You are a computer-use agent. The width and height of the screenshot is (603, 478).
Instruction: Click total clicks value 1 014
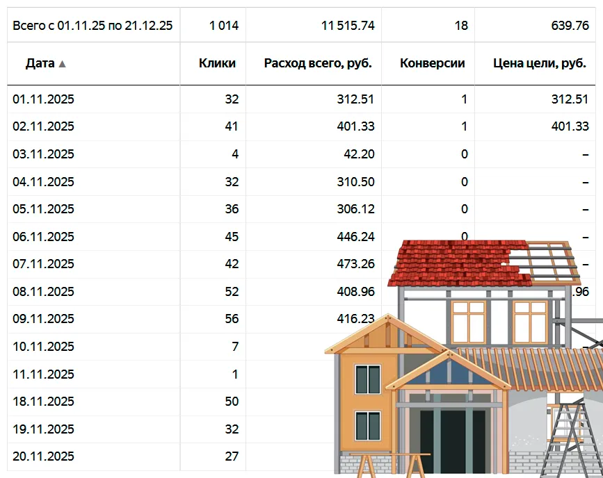pos(223,26)
